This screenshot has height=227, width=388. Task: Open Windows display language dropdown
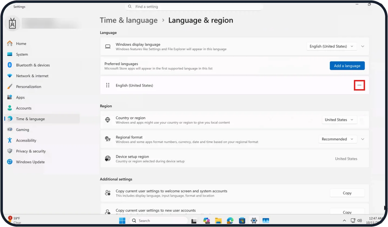pyautogui.click(x=332, y=46)
